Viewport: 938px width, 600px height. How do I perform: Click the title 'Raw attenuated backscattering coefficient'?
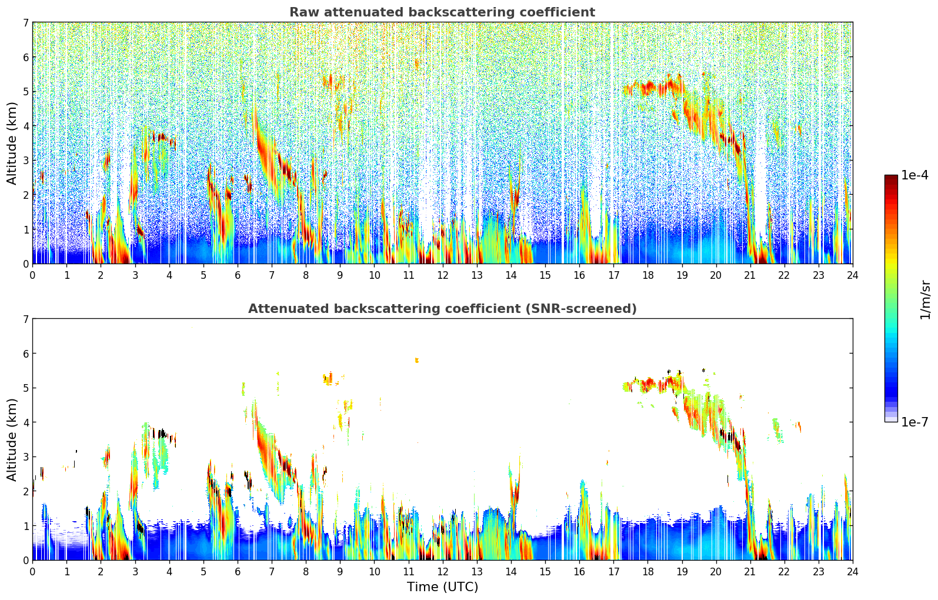tap(442, 12)
